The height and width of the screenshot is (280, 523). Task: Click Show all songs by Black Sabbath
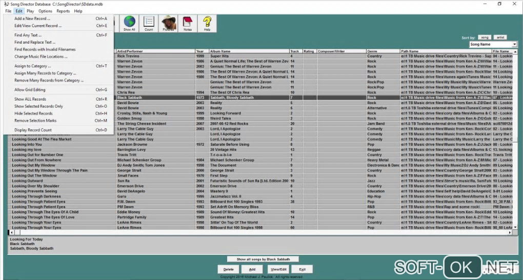pyautogui.click(x=263, y=259)
